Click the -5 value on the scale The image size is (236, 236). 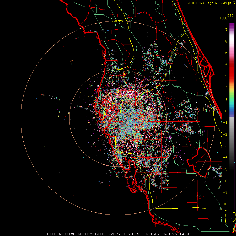click(x=225, y=169)
